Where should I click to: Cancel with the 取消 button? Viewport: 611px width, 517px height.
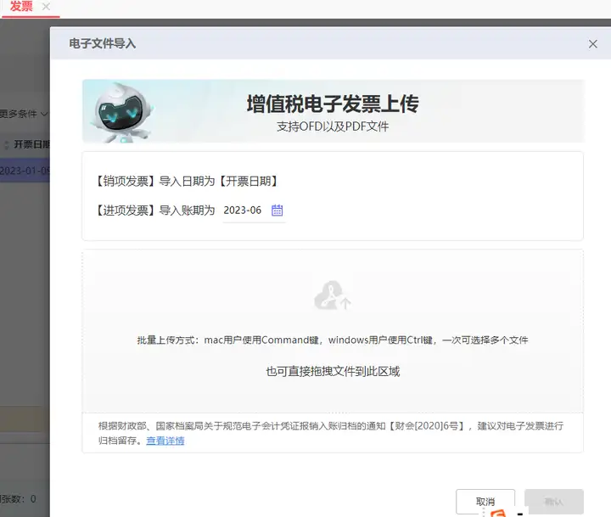pyautogui.click(x=485, y=502)
